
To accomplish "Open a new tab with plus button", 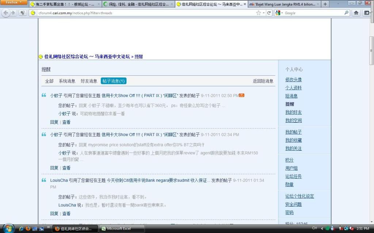I will click(x=325, y=4).
